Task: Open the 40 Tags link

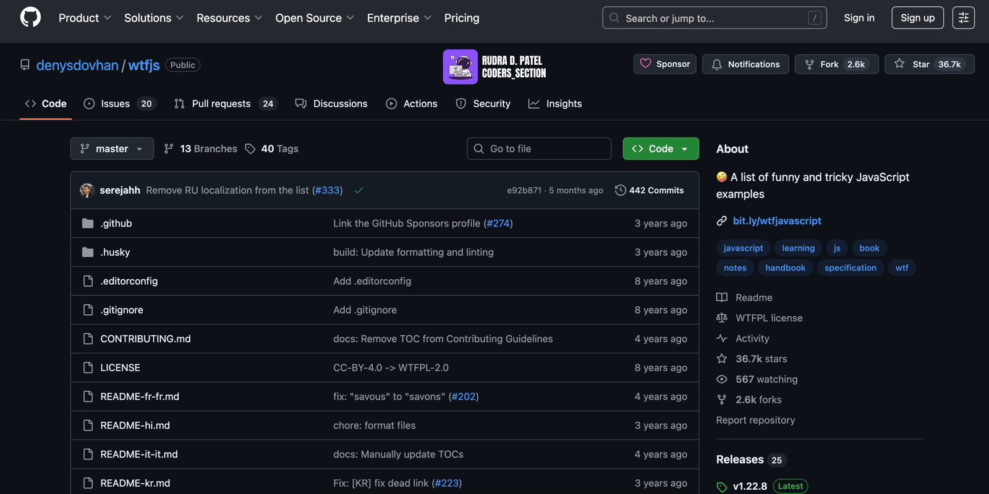Action: (x=272, y=149)
